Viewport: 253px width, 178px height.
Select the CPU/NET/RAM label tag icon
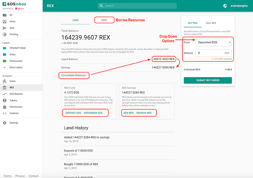[4, 48]
